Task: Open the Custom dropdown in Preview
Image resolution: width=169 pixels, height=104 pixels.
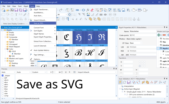Action: click(x=39, y=72)
